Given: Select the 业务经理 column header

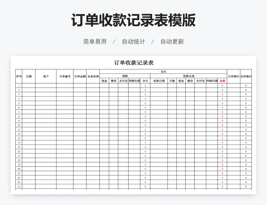Looking at the screenshot, I should [93, 76].
